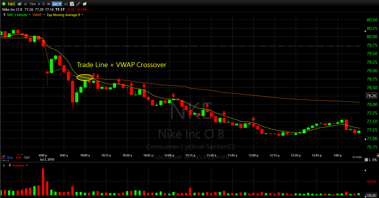Click the Sell order button
This screenshot has width=379, height=198.
point(19,157)
